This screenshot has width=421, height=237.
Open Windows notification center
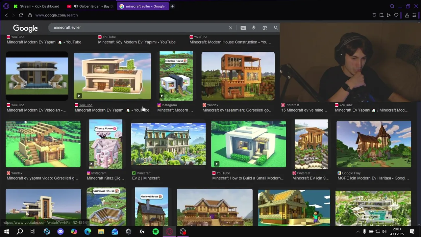tap(412, 232)
